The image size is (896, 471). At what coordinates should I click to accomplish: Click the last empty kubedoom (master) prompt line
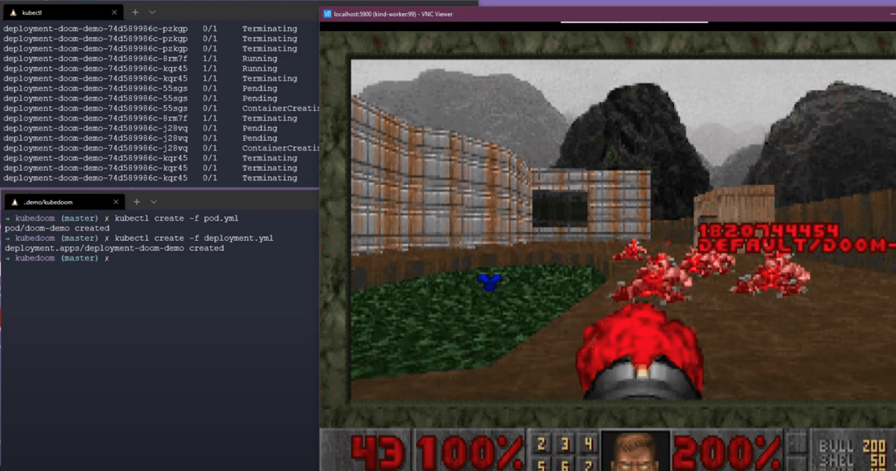pos(57,258)
